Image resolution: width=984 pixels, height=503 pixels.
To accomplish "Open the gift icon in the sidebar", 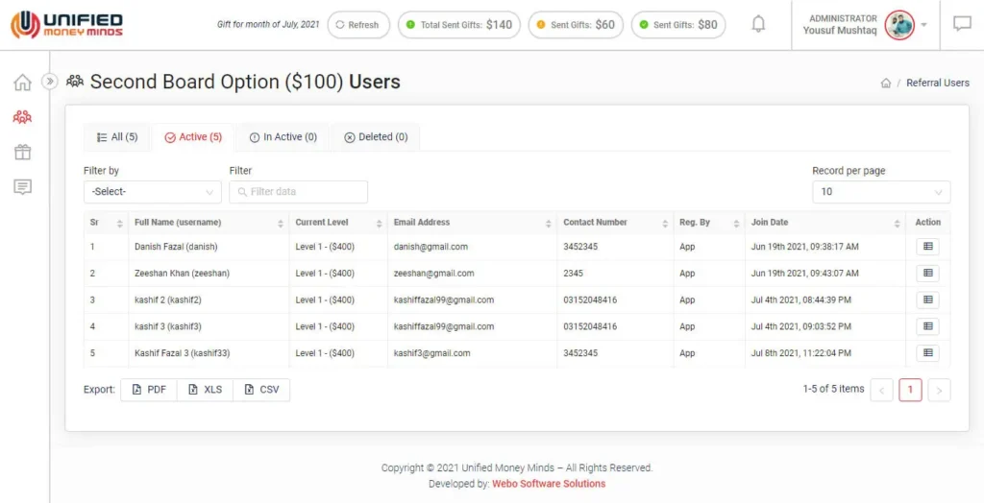I will tap(22, 152).
